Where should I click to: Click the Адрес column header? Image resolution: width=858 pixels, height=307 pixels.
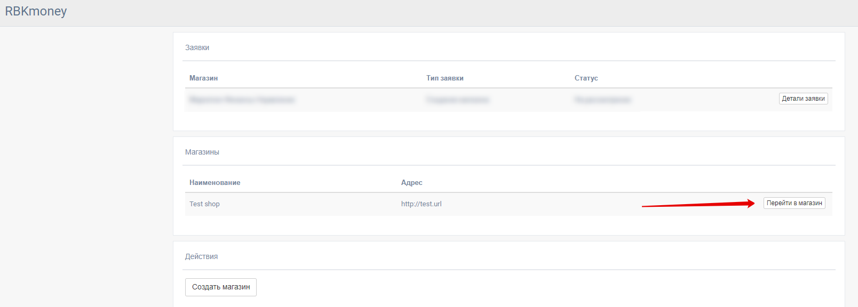(x=411, y=182)
